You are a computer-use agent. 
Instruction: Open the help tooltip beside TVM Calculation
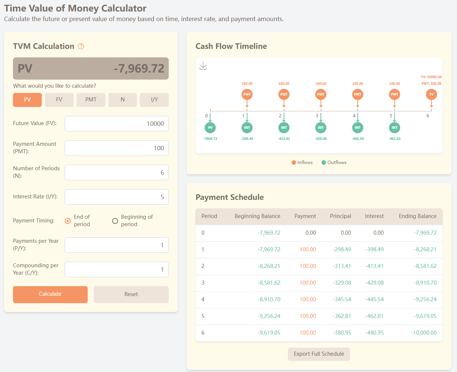click(x=81, y=46)
